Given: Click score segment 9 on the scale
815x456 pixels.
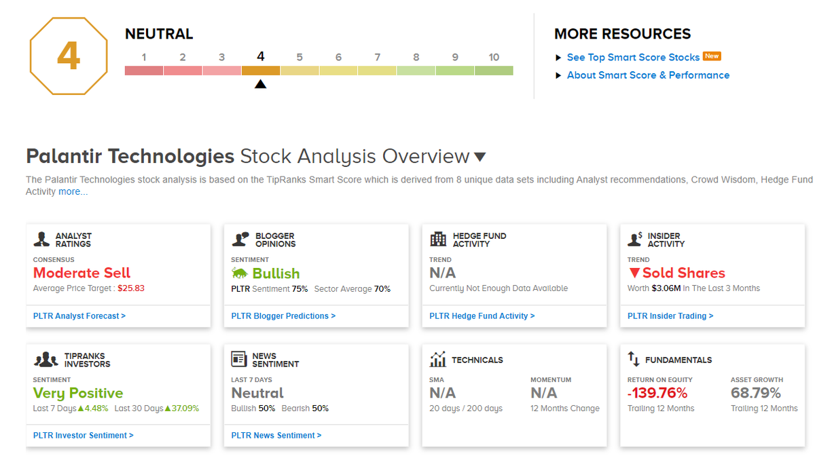Looking at the screenshot, I should (455, 71).
